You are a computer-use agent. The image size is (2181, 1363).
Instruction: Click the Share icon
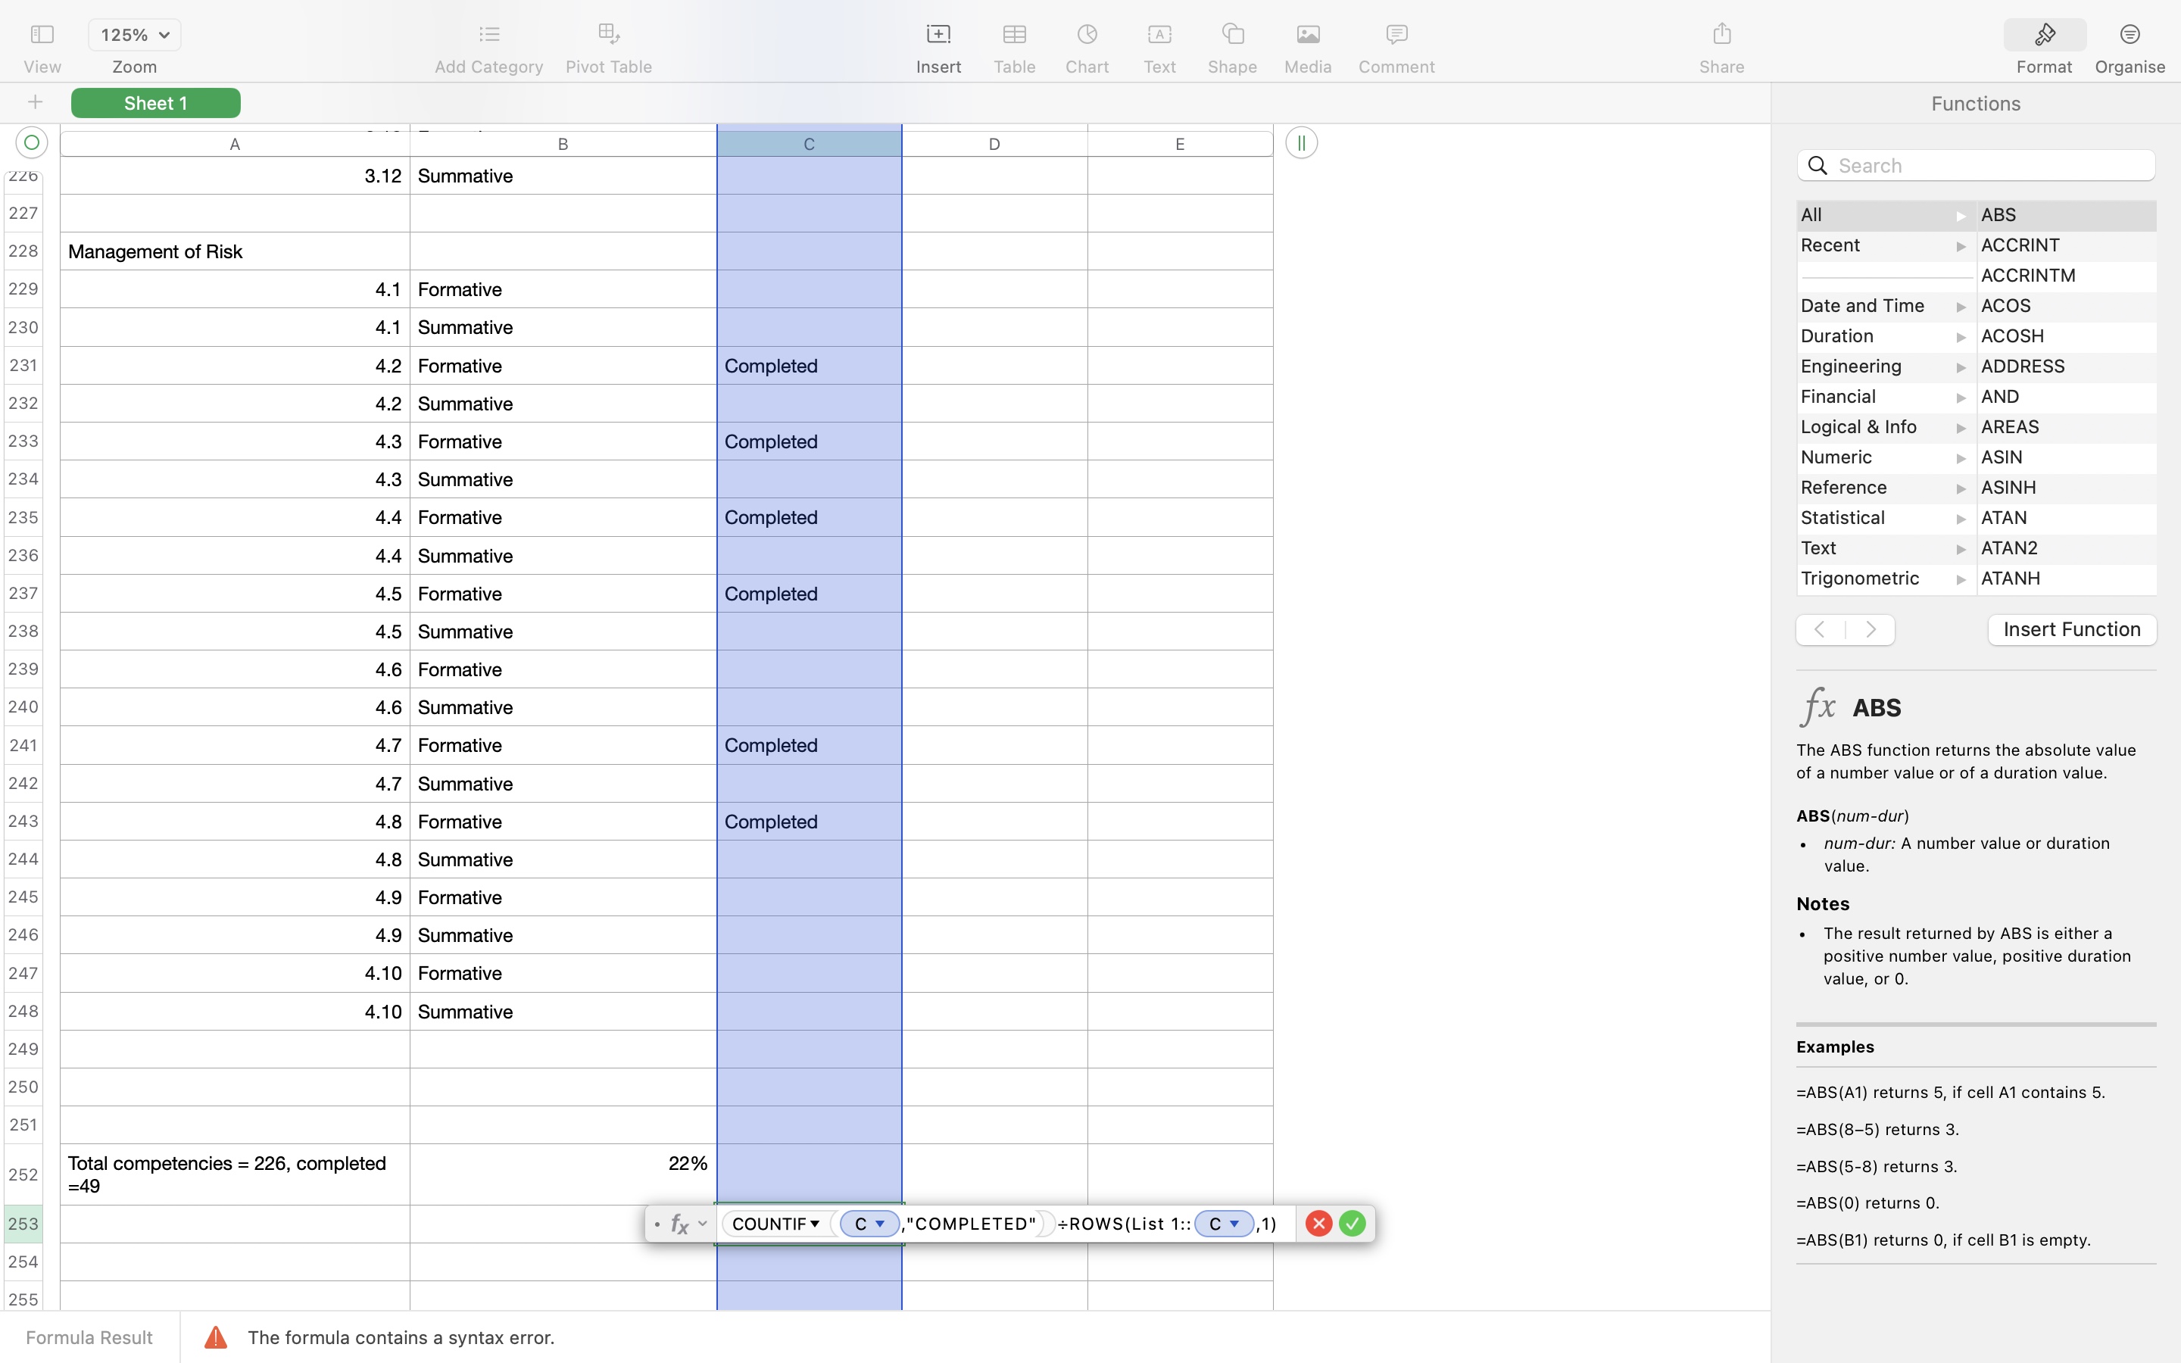click(x=1721, y=35)
